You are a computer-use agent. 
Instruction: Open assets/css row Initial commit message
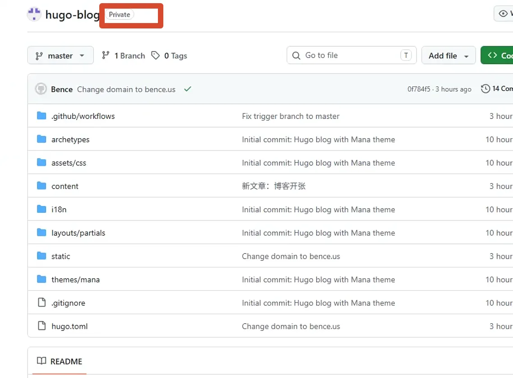[319, 163]
